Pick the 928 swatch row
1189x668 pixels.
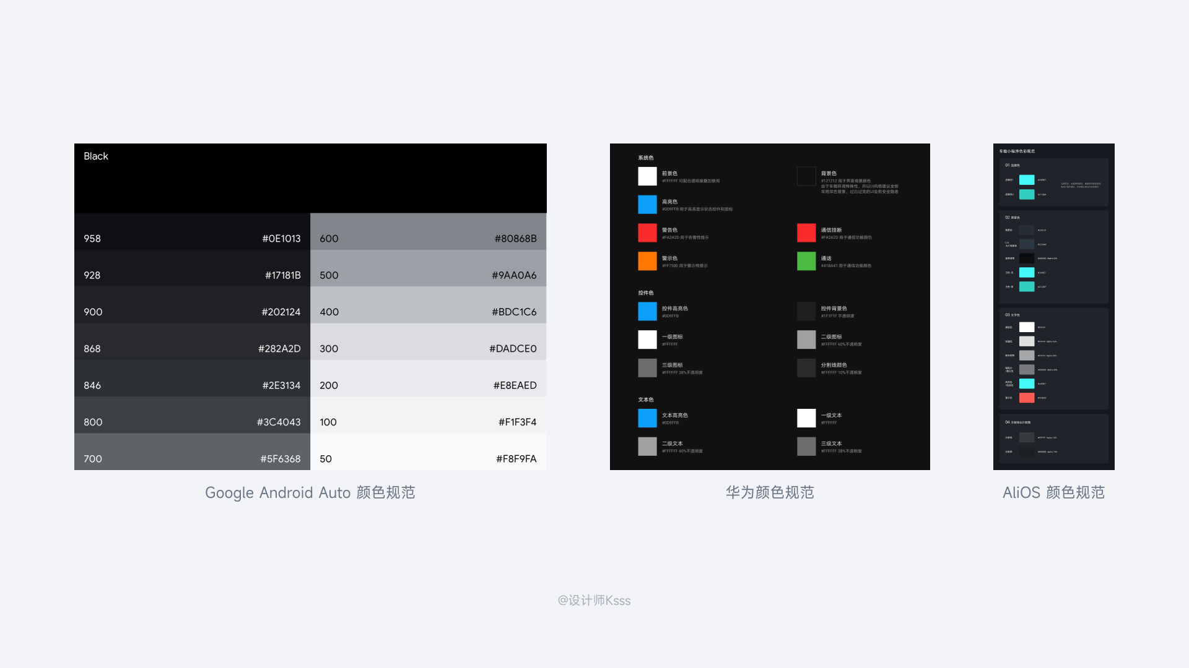click(192, 268)
